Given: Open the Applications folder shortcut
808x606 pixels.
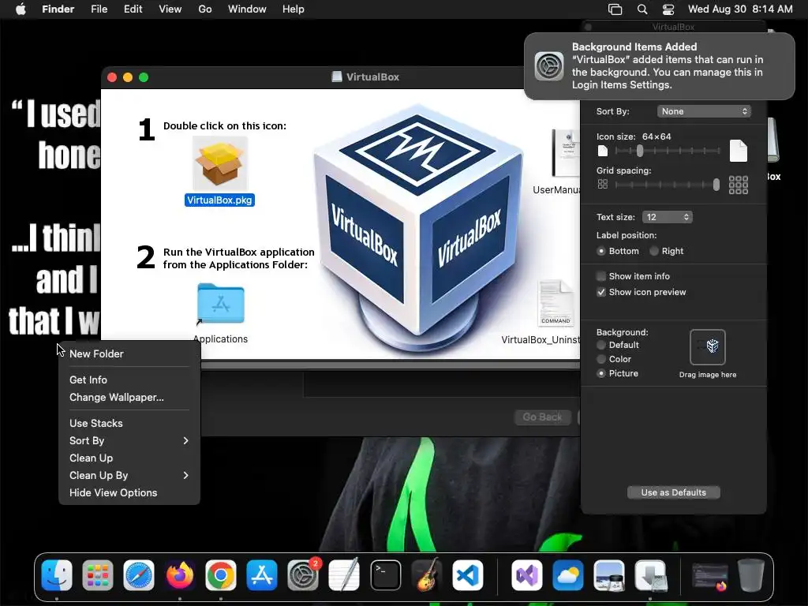Looking at the screenshot, I should [221, 304].
